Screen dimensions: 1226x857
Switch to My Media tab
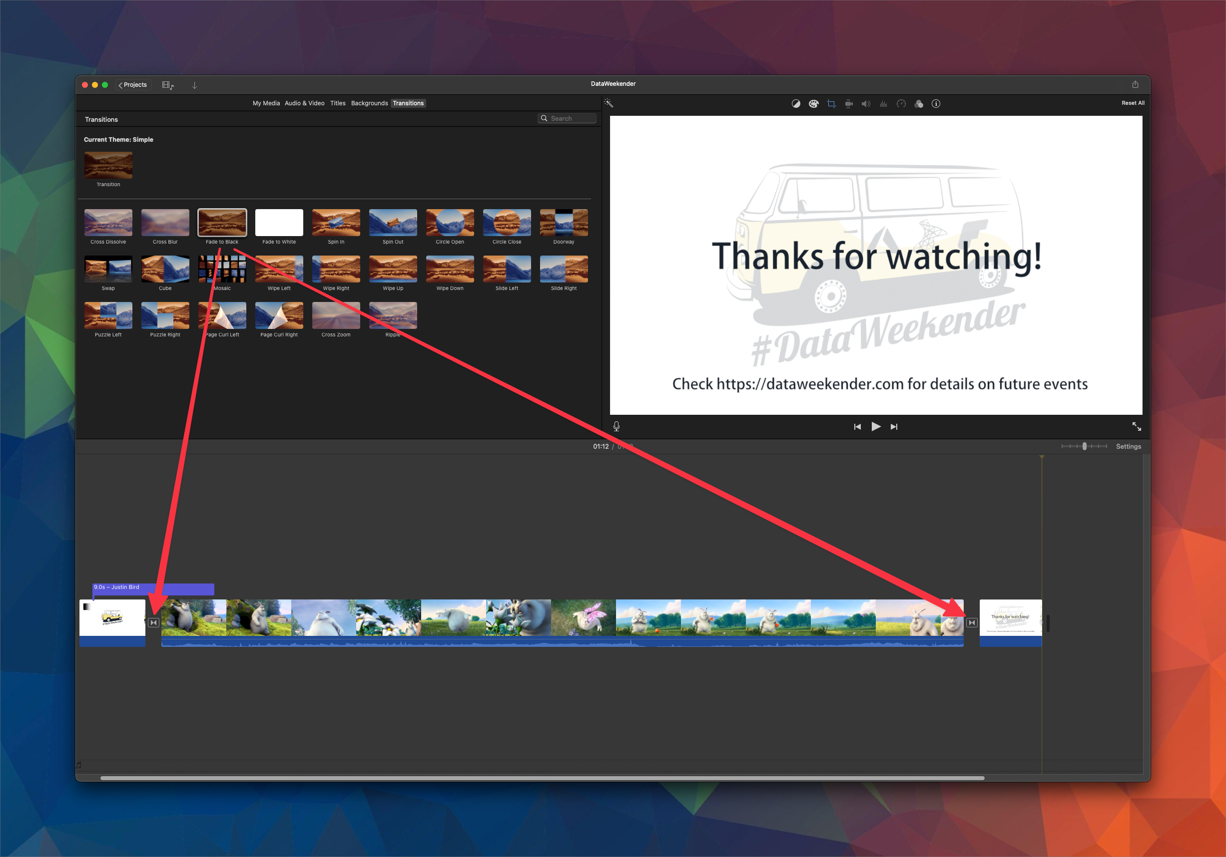(266, 103)
